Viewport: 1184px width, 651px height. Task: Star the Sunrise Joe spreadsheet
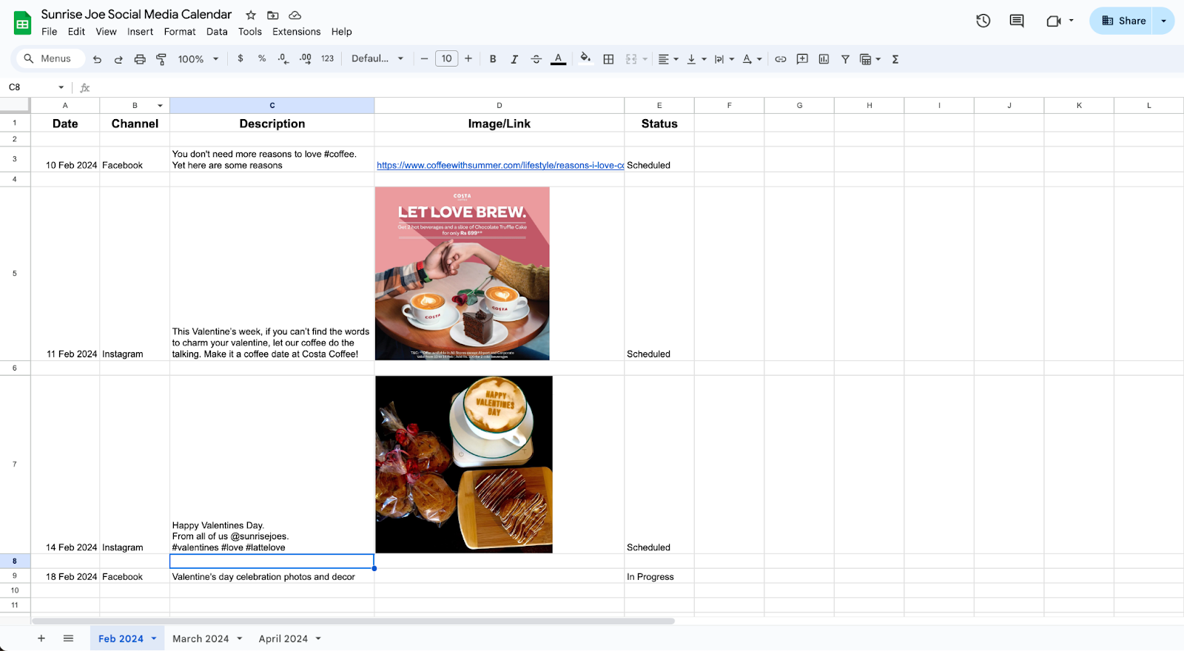(251, 15)
